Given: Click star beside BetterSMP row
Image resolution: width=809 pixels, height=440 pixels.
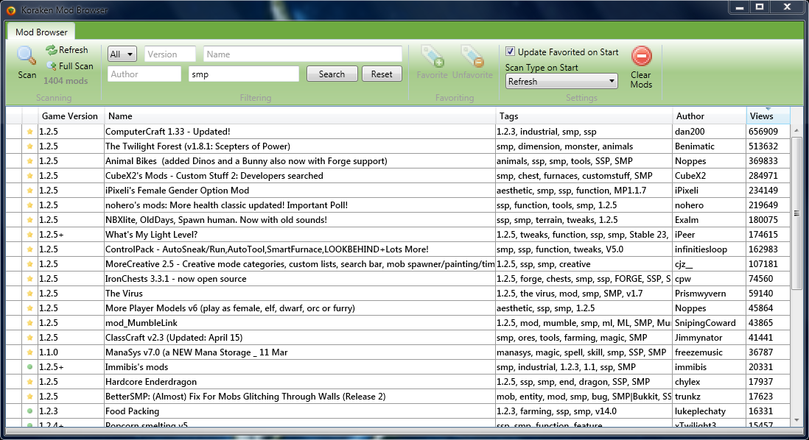Looking at the screenshot, I should tap(30, 397).
